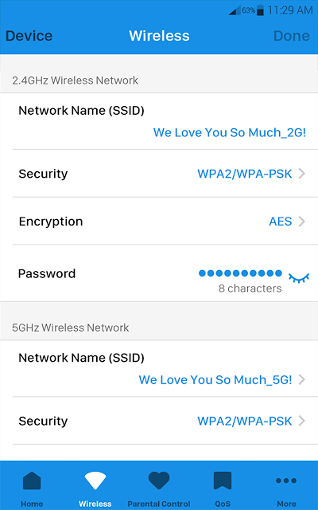This screenshot has height=510, width=318.
Task: Select the 2.4GHz WPA2/WPA-PSK security value
Action: [x=245, y=174]
